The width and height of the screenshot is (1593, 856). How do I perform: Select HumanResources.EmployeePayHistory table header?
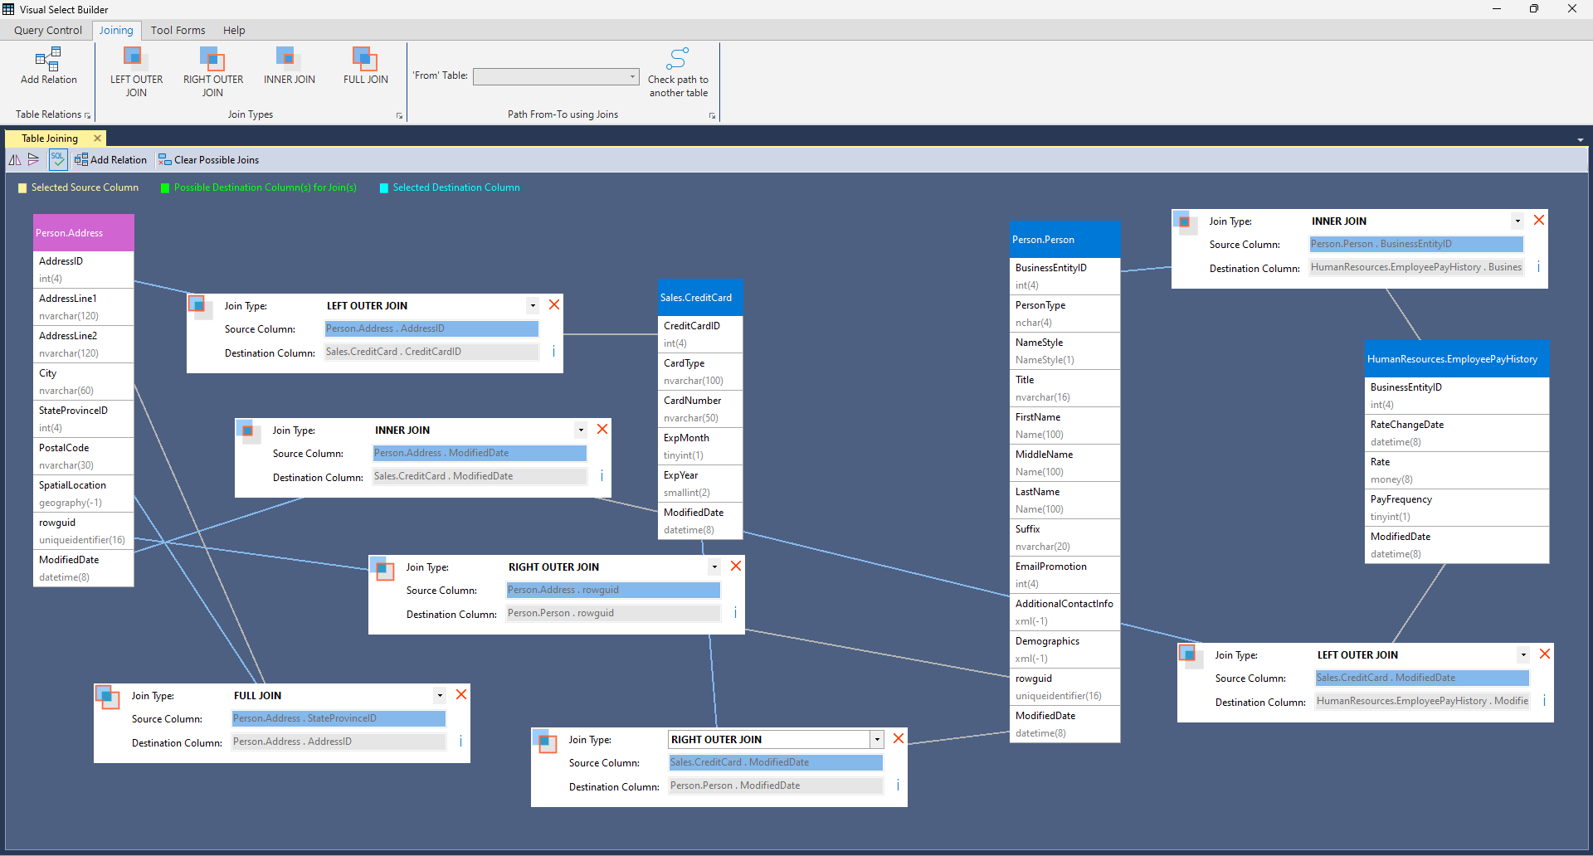click(x=1457, y=359)
